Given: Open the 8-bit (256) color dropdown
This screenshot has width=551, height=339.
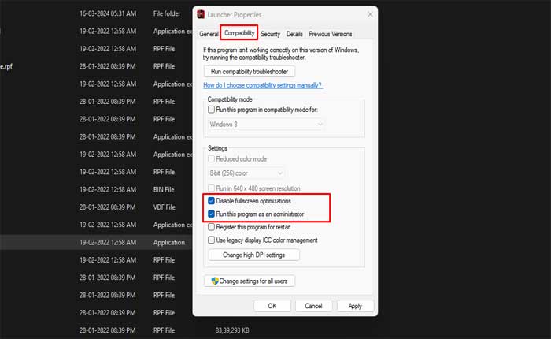Looking at the screenshot, I should [x=246, y=173].
